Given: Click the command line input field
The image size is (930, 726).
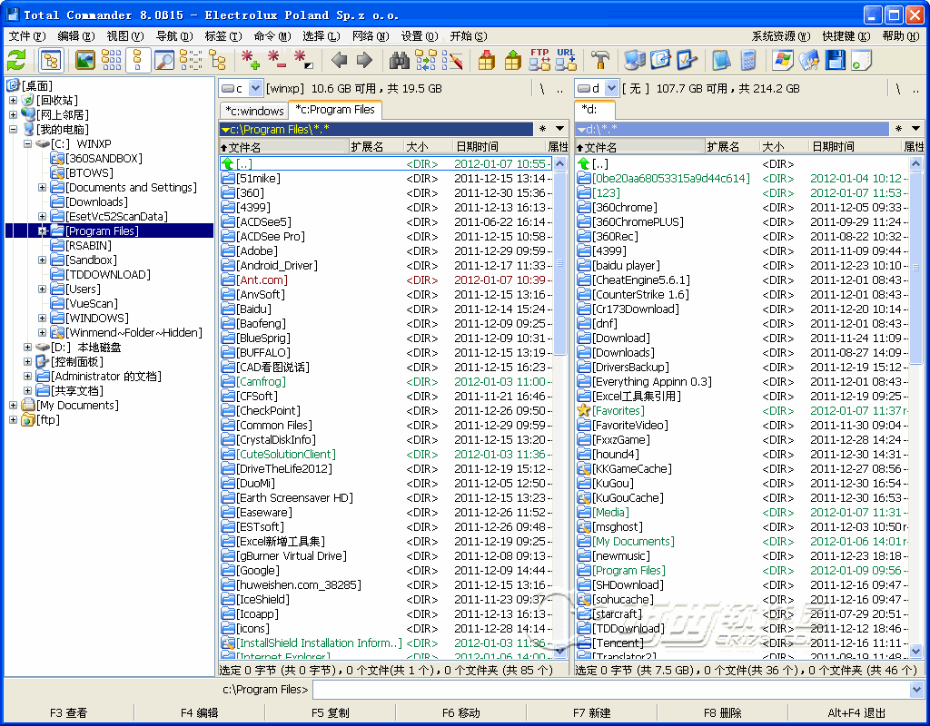Looking at the screenshot, I should (x=609, y=690).
